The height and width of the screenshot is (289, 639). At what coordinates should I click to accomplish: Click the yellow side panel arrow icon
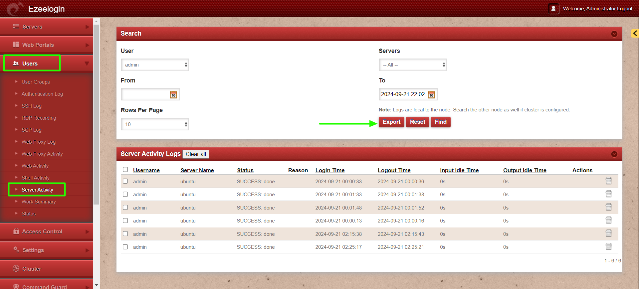[635, 33]
